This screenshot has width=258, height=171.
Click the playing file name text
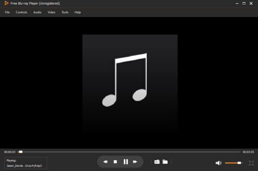(24, 166)
